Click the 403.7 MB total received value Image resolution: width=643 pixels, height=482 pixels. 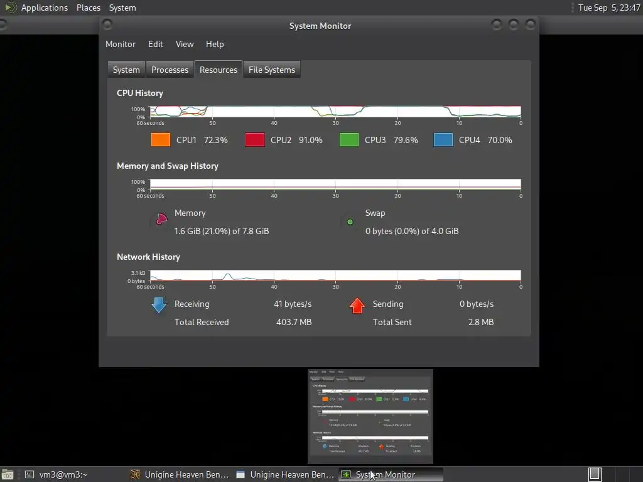pos(294,322)
